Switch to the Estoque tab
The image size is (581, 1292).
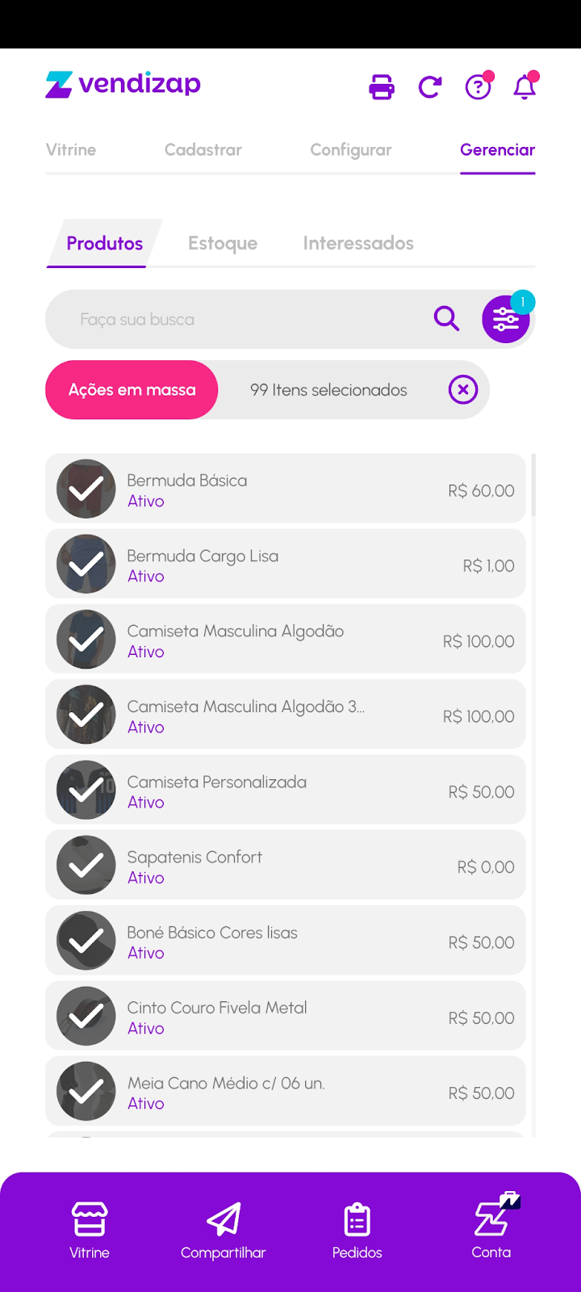[223, 243]
